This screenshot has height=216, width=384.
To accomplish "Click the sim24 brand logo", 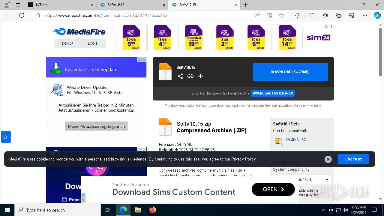I will coord(318,37).
